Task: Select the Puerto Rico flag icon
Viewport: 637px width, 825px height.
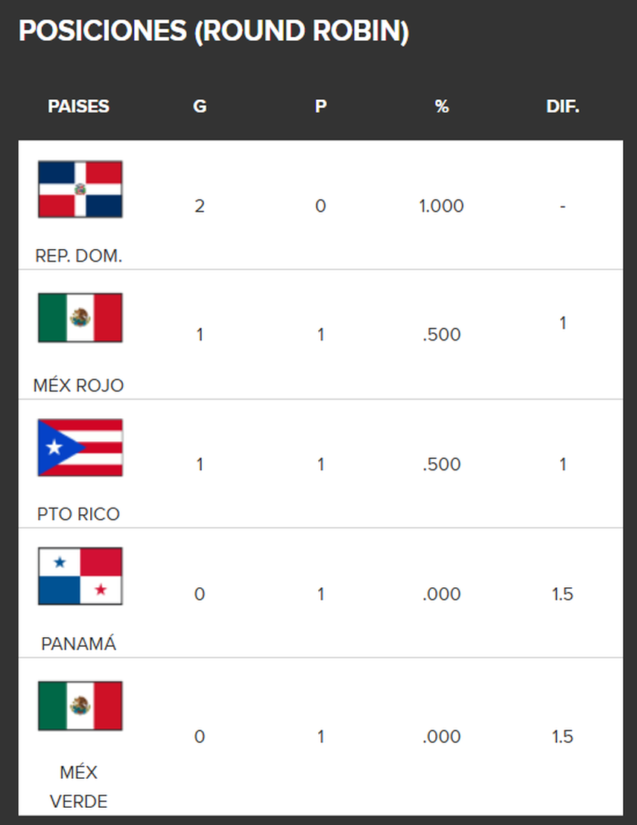Action: coord(80,447)
